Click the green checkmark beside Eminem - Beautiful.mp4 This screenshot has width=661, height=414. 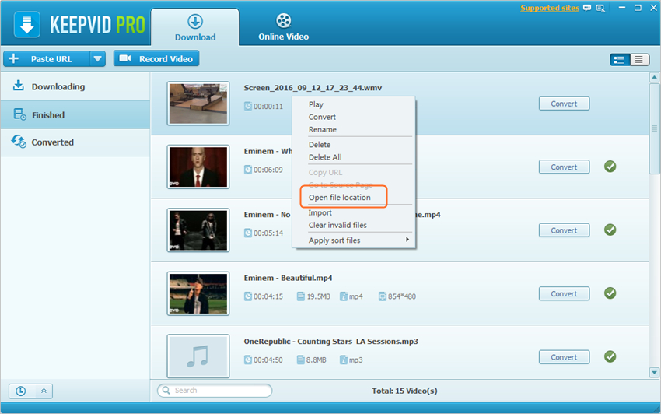click(610, 293)
